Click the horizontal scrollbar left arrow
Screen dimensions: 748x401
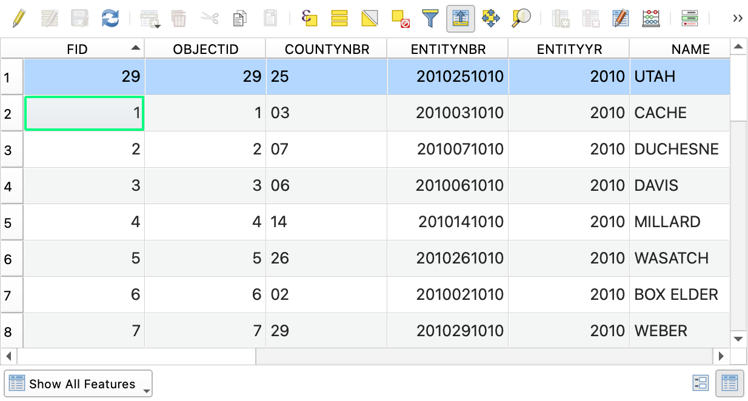coord(9,356)
